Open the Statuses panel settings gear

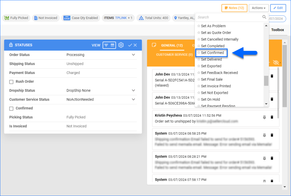point(121,45)
